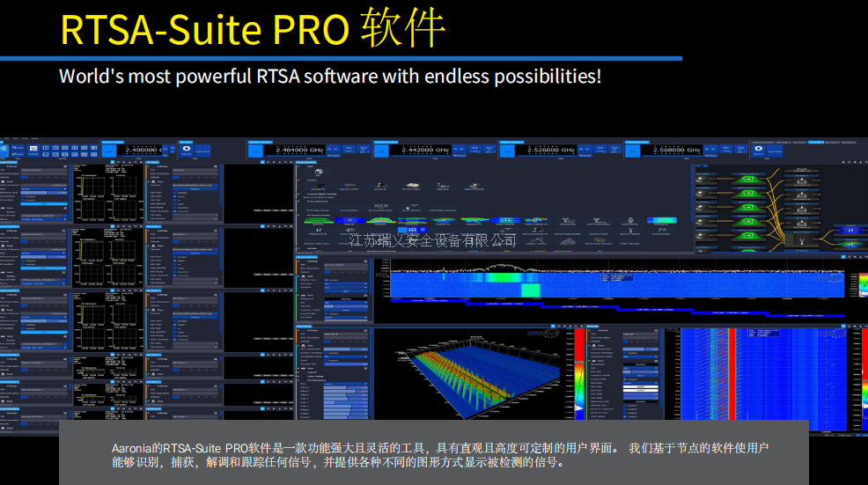
Task: Switch to the File Writer 2 tab
Action: [x=783, y=143]
